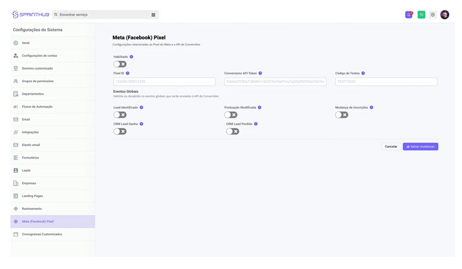Open the settings gear icon in header
The image size is (462, 269).
click(432, 14)
